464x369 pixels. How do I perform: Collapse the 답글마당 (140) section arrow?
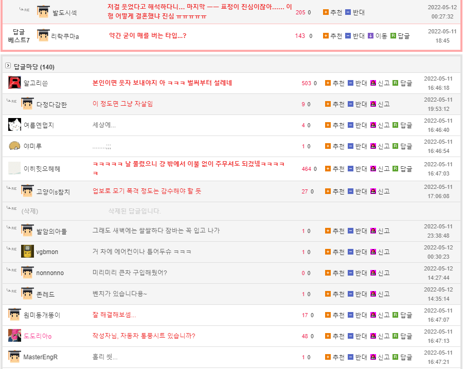8,66
